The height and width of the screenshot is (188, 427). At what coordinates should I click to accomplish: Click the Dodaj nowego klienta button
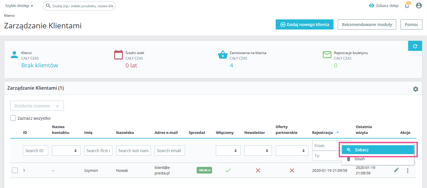pyautogui.click(x=304, y=25)
